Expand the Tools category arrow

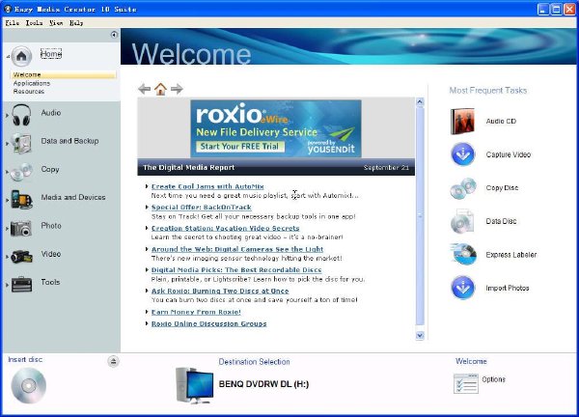coord(7,285)
